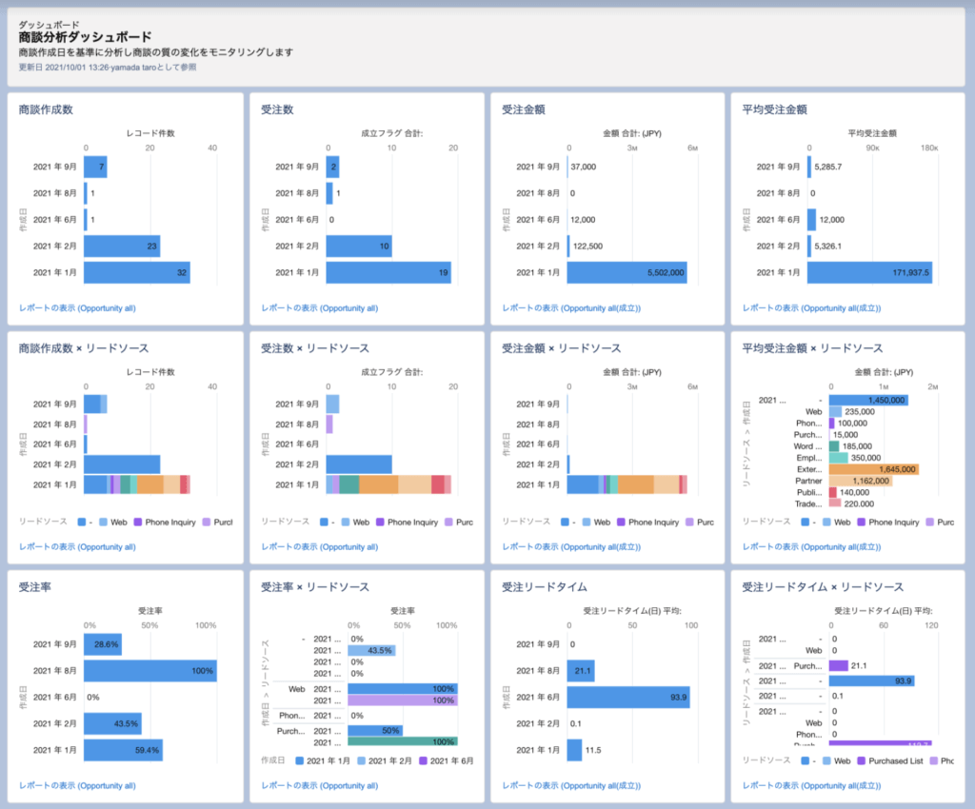Open the report link under 平均受注金額 chart

811,308
